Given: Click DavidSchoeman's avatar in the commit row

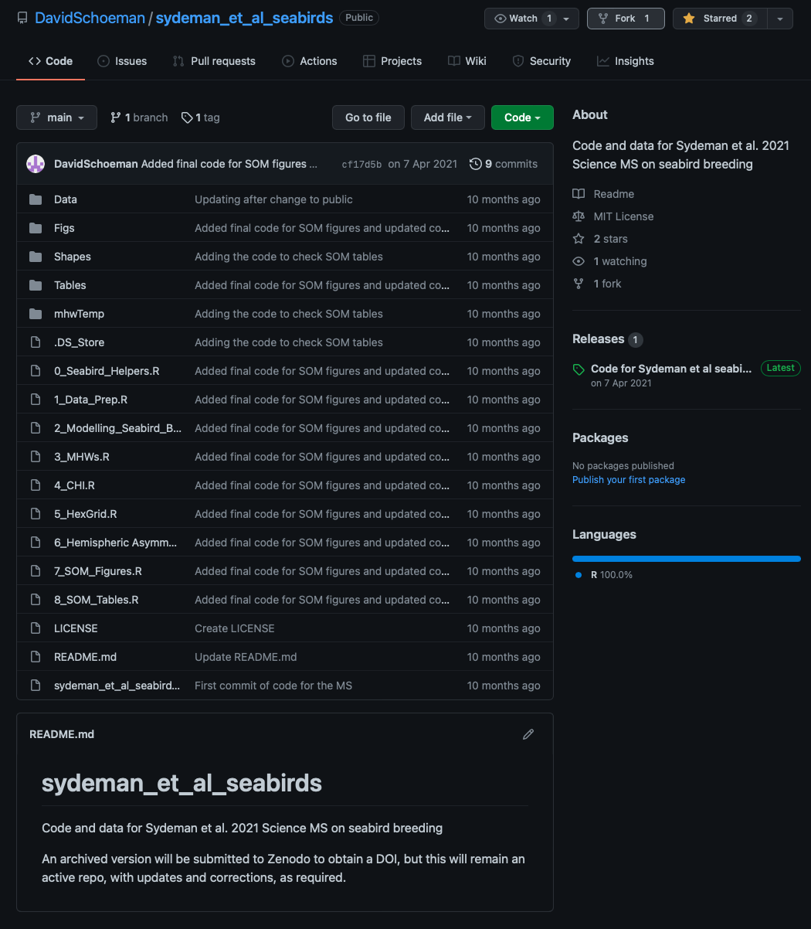Looking at the screenshot, I should [36, 164].
